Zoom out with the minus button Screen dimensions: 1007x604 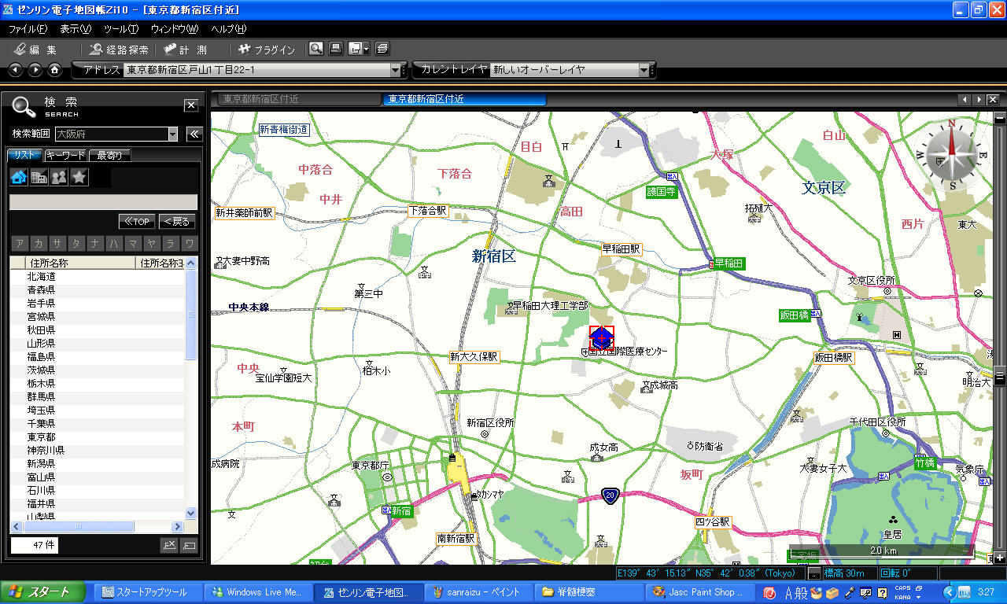(x=1000, y=119)
